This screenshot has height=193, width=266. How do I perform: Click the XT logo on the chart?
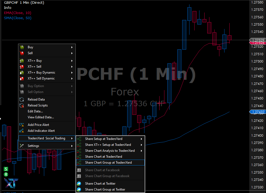click(x=11, y=183)
